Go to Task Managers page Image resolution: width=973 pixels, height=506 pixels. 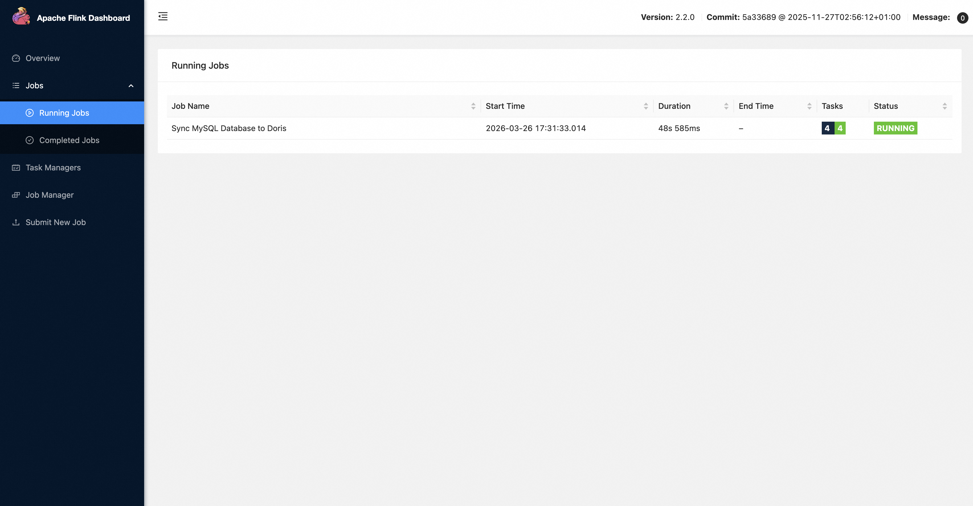coord(72,168)
